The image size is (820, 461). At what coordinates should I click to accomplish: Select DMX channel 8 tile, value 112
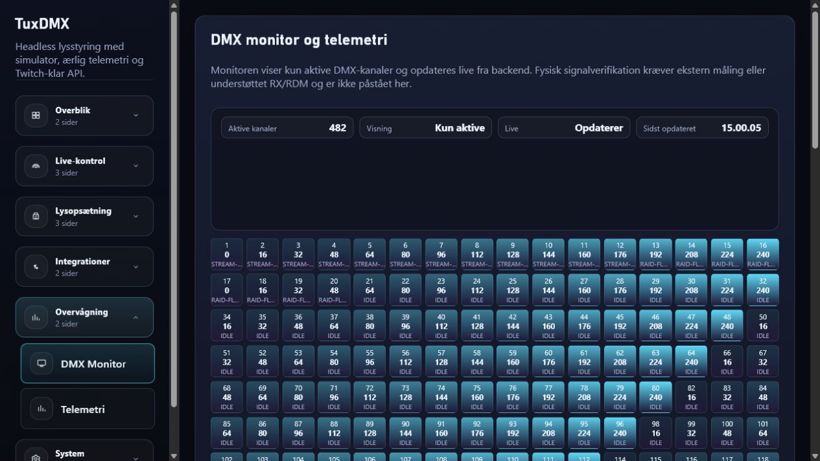(x=477, y=254)
